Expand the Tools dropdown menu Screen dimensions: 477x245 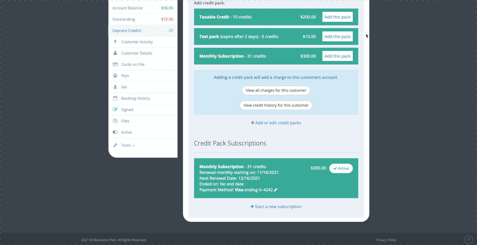128,145
